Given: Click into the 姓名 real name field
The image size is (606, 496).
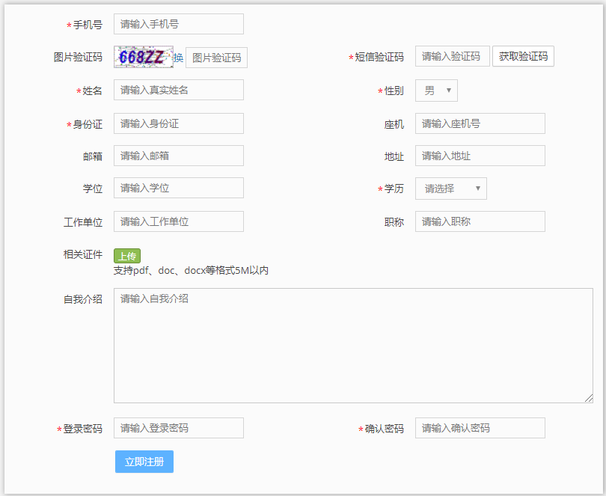Looking at the screenshot, I should [x=179, y=90].
